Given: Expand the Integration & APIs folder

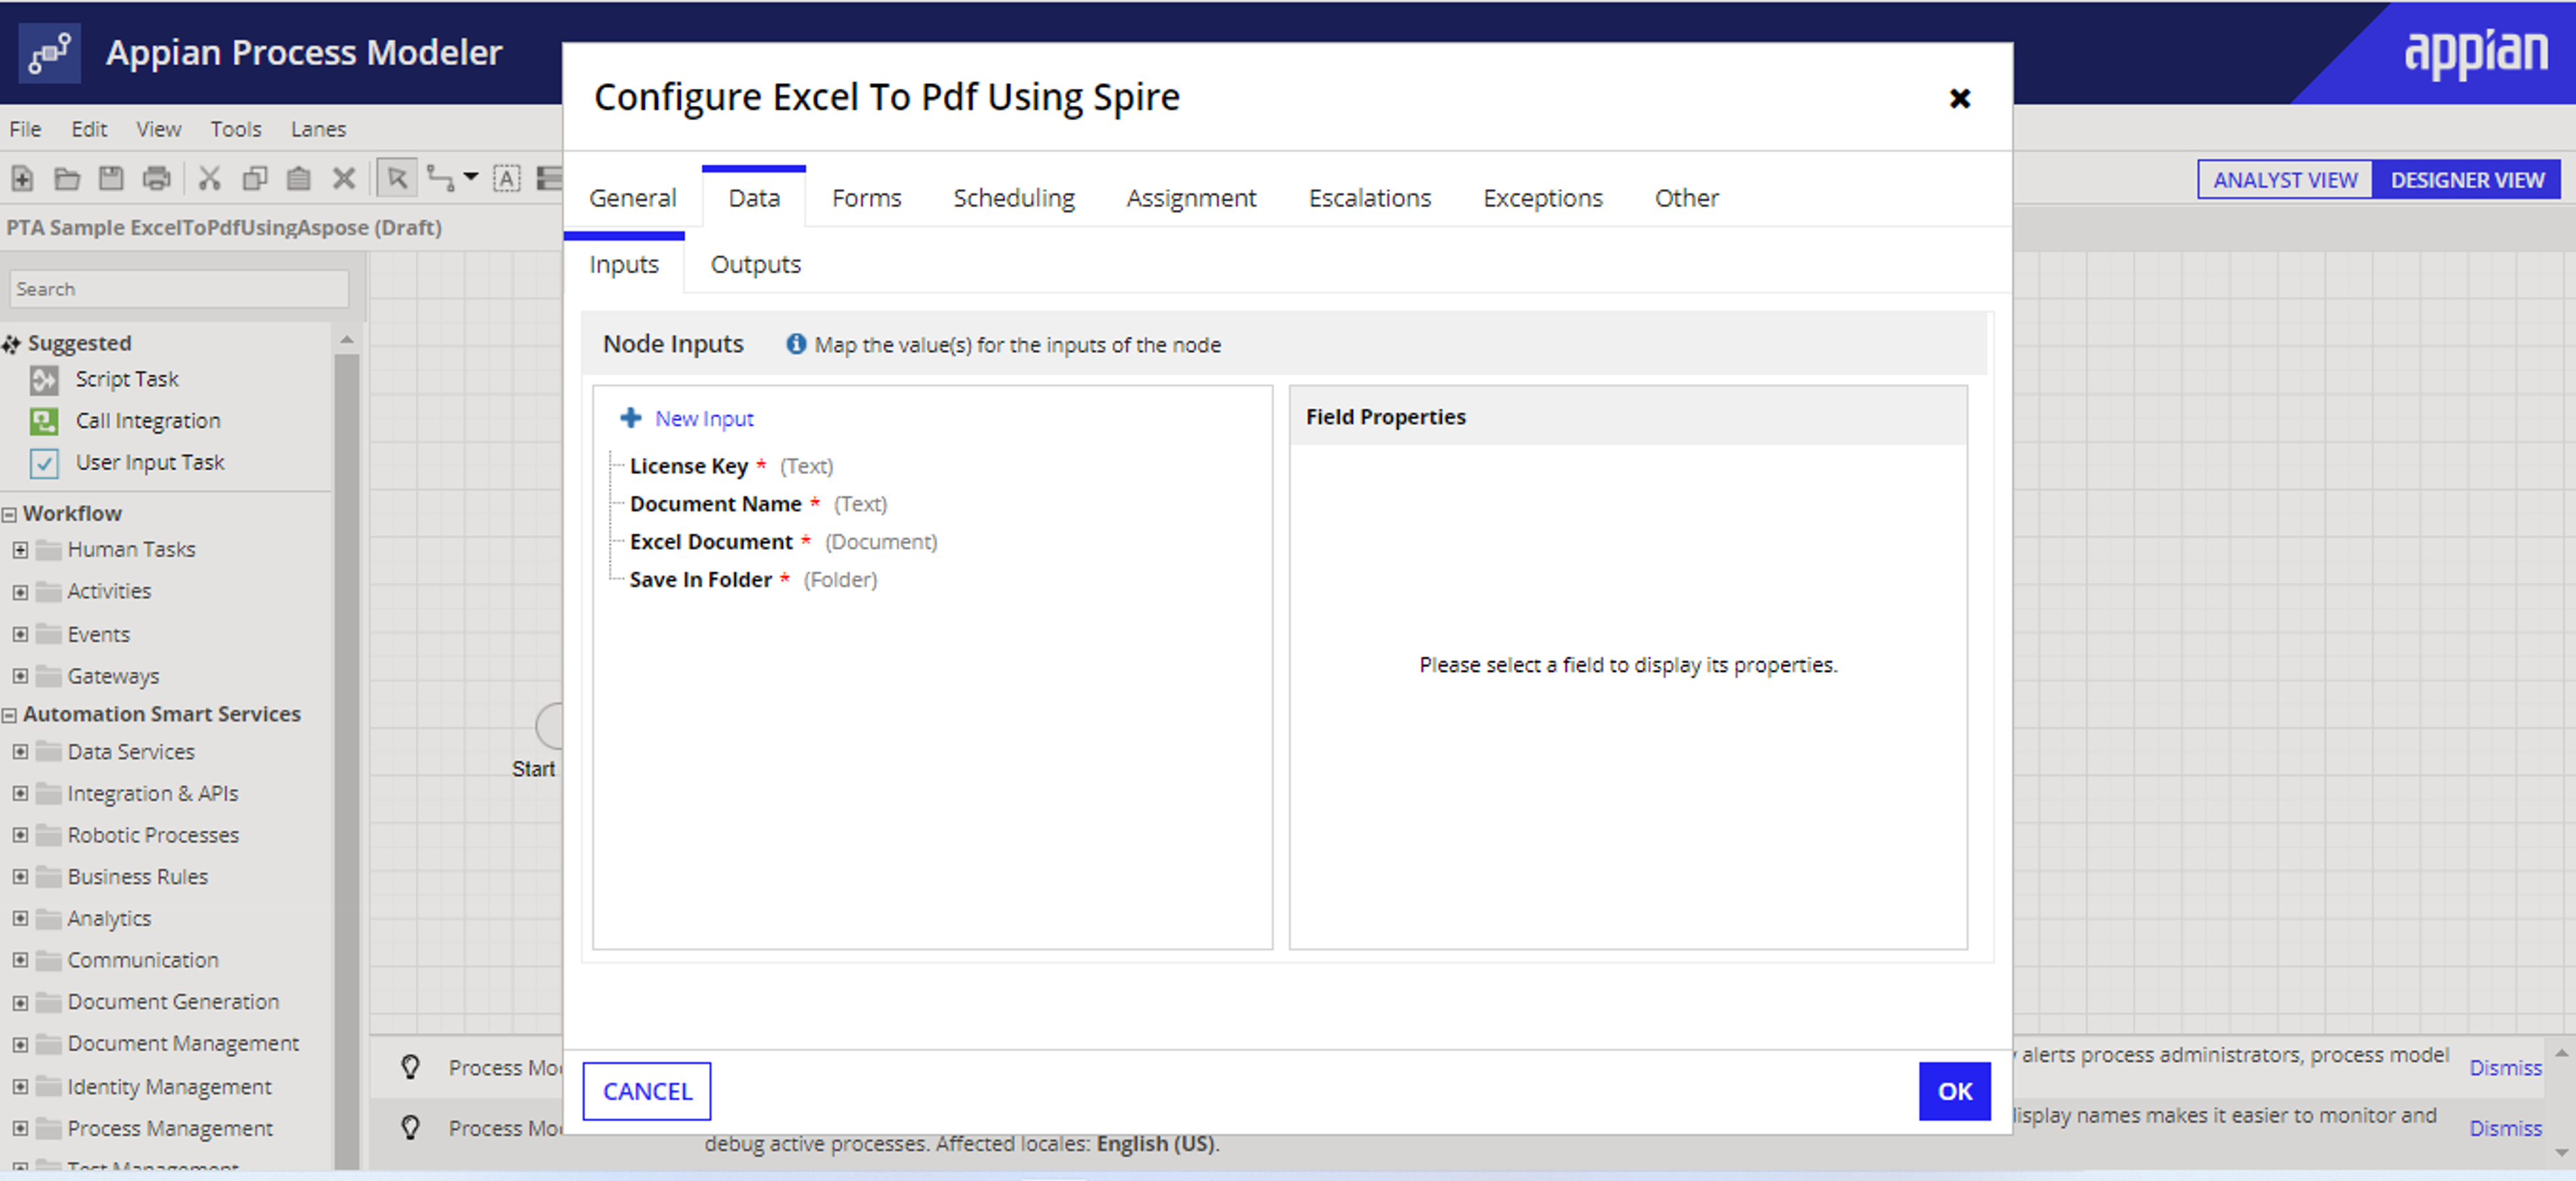Looking at the screenshot, I should (x=20, y=793).
